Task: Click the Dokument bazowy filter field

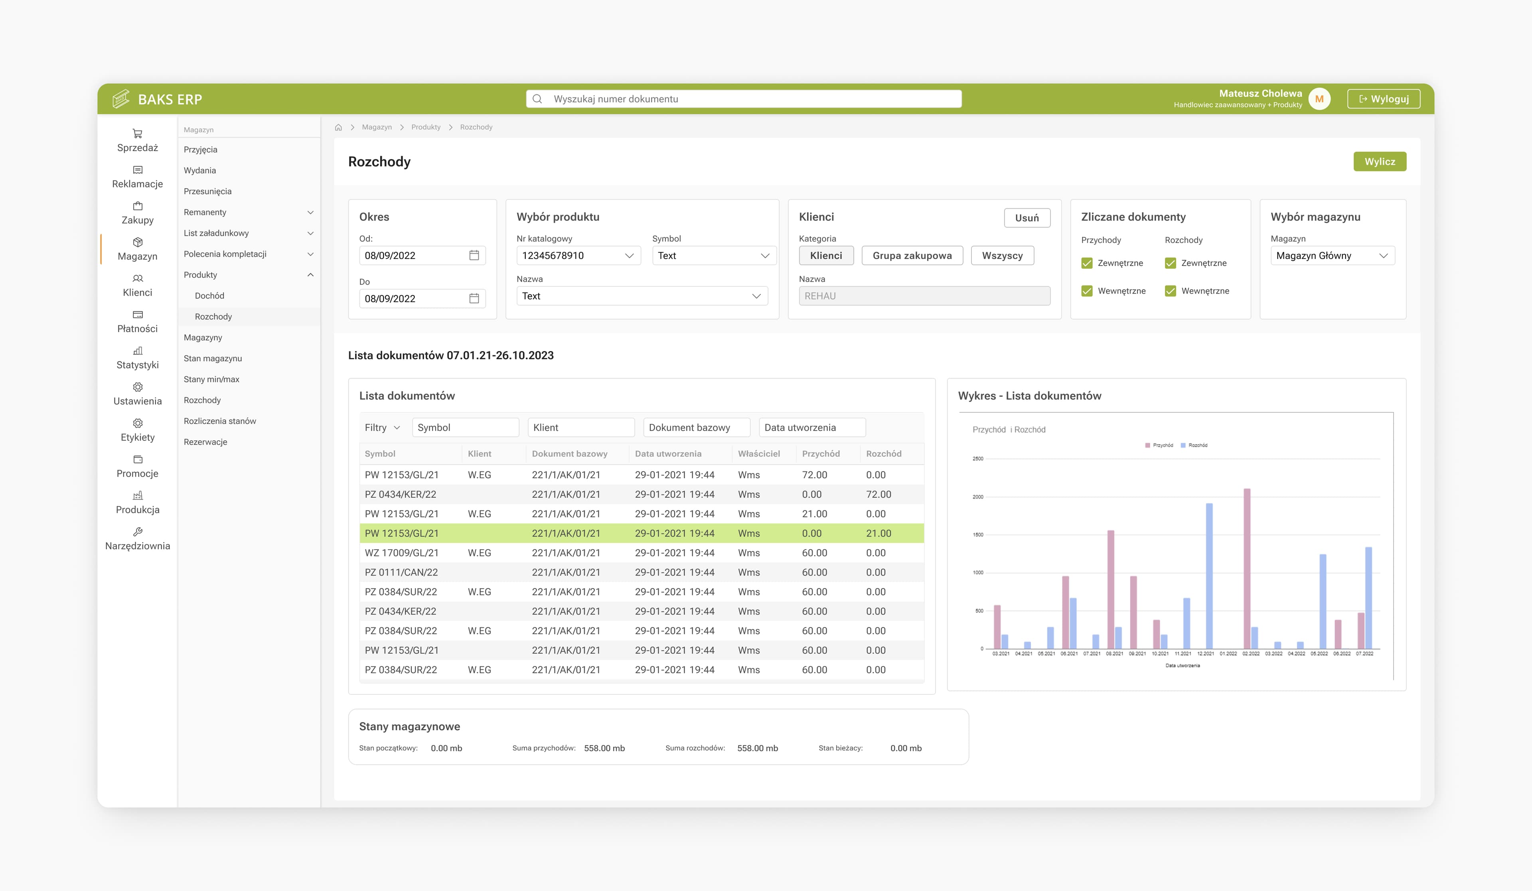Action: point(697,427)
